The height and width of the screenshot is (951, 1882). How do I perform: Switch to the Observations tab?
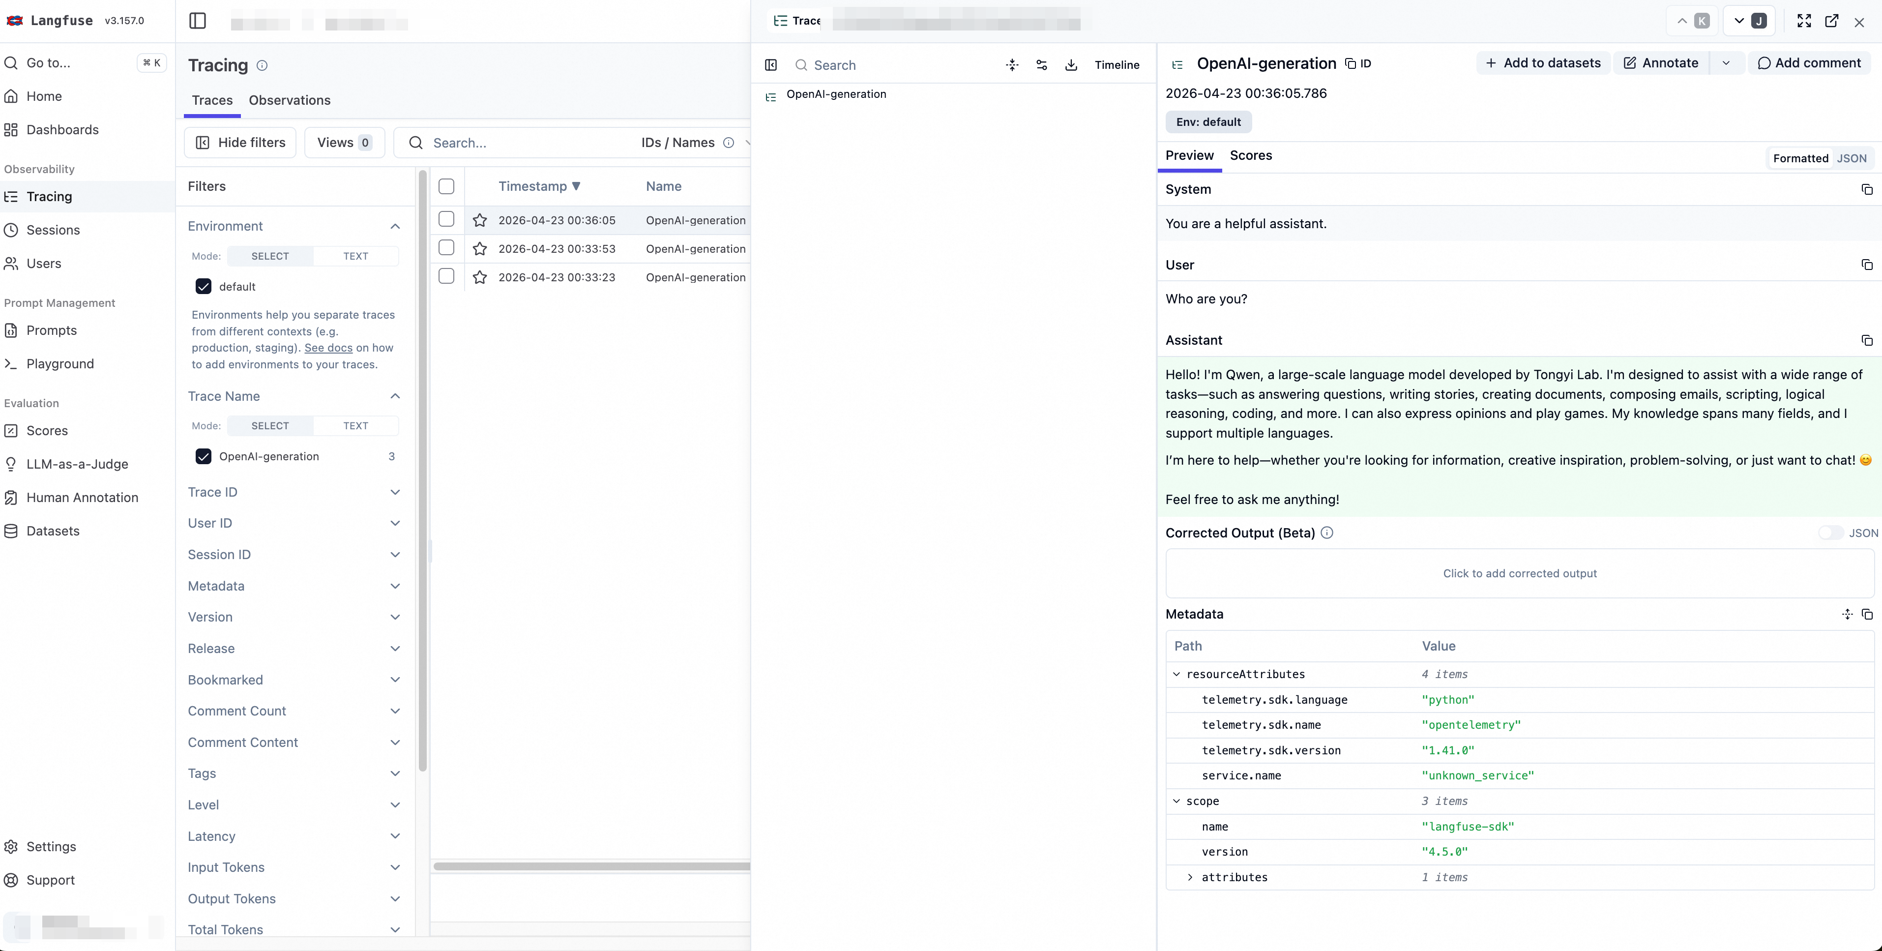click(289, 100)
